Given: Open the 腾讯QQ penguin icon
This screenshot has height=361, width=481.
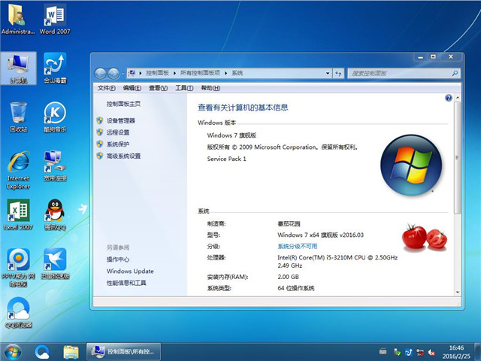Looking at the screenshot, I should coord(55,215).
